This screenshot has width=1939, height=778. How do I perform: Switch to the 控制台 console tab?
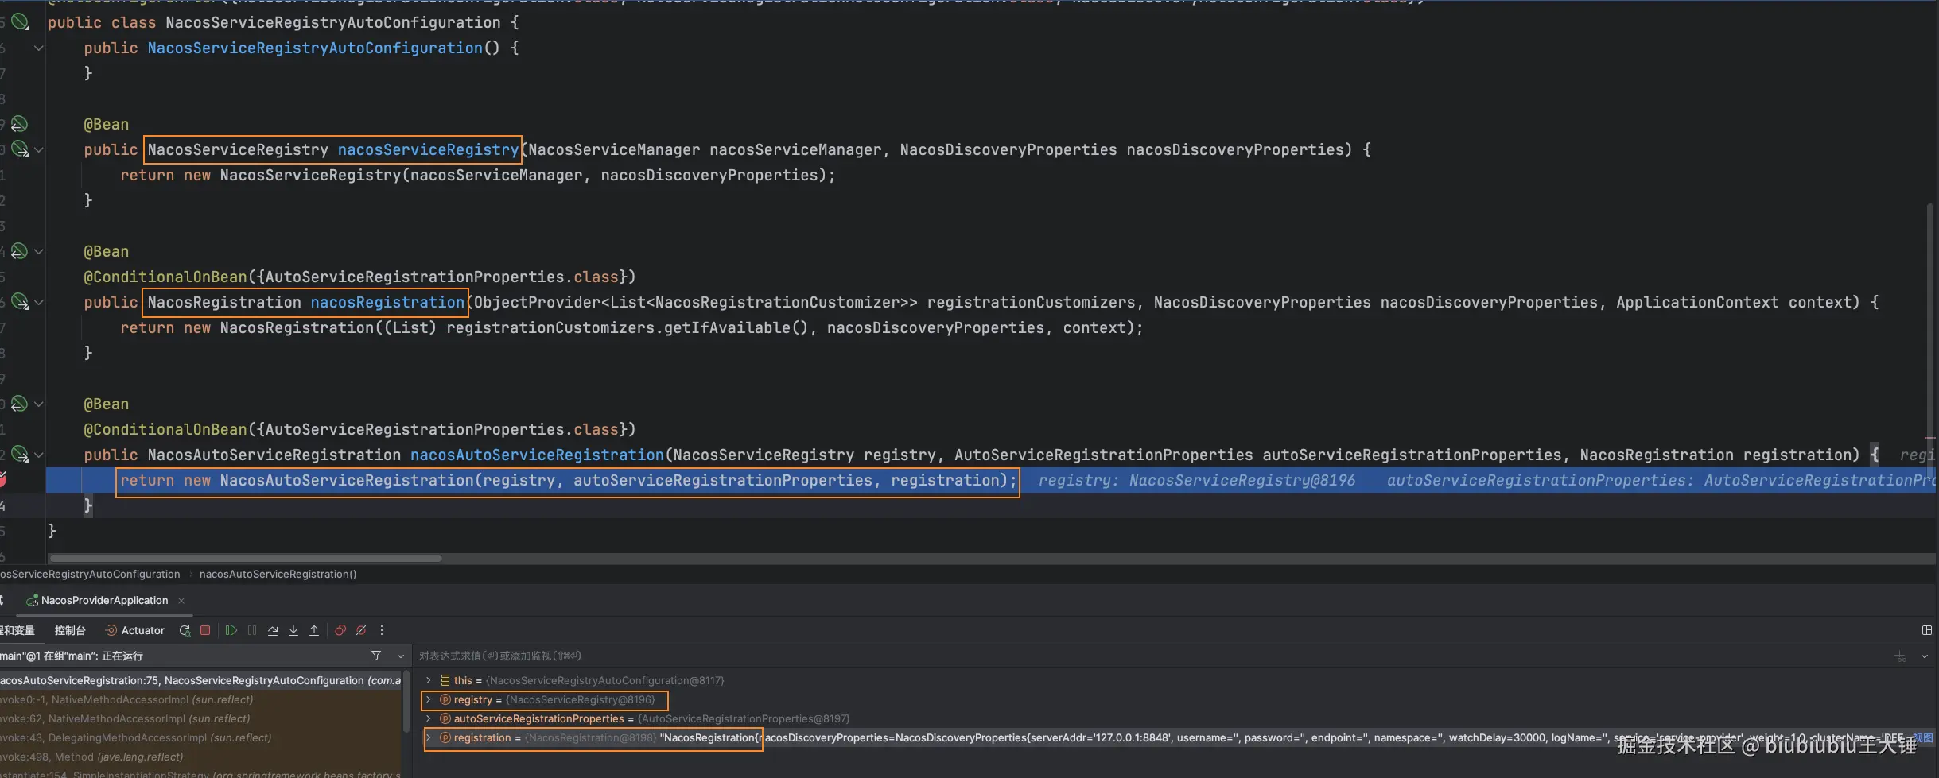click(70, 630)
